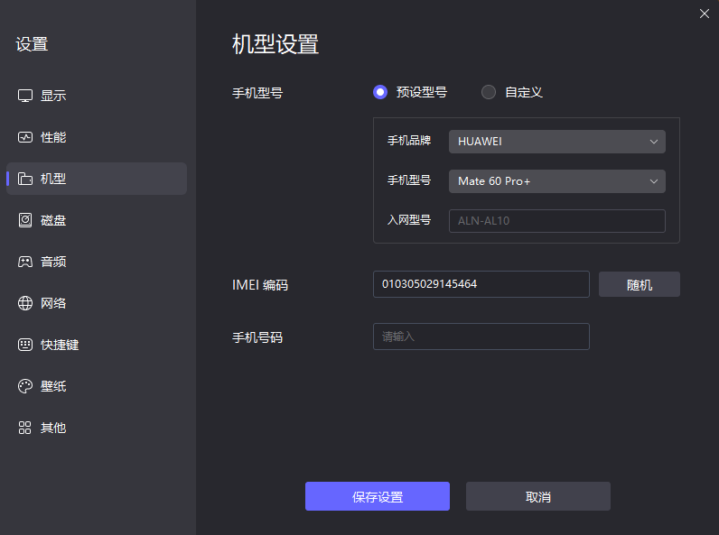719x535 pixels.
Task: Click the gamepad icon beside 音频
Action: coord(25,262)
